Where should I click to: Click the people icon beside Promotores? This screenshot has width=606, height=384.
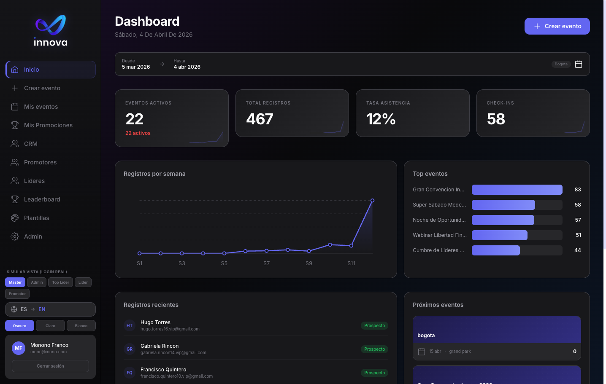pyautogui.click(x=15, y=162)
